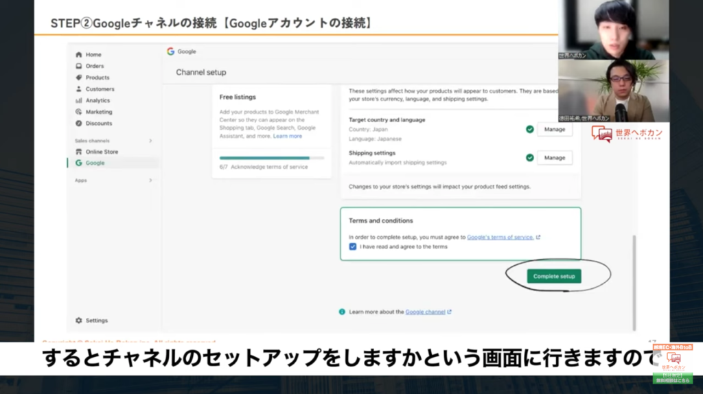Click the Google G icon in sidebar

point(79,163)
